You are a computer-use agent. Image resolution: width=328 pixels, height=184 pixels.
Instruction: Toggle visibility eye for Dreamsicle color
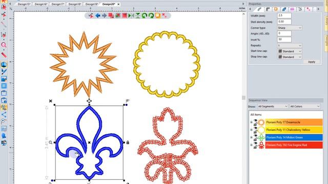click(255, 121)
